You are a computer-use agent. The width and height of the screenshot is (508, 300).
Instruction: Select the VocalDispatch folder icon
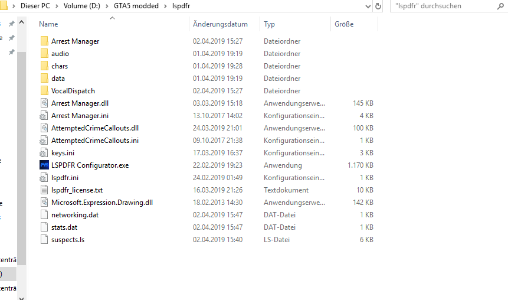point(44,91)
